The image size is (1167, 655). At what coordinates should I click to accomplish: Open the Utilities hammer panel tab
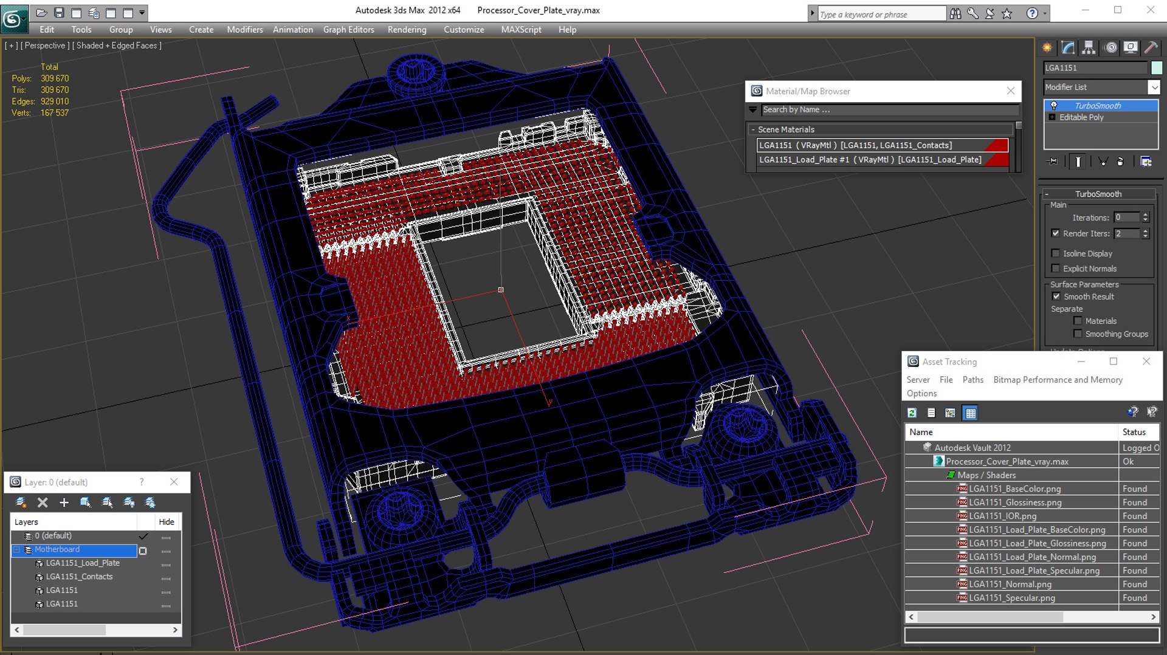[1151, 47]
